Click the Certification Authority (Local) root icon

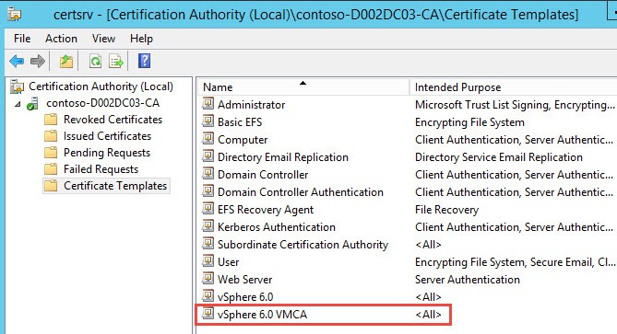click(x=17, y=86)
